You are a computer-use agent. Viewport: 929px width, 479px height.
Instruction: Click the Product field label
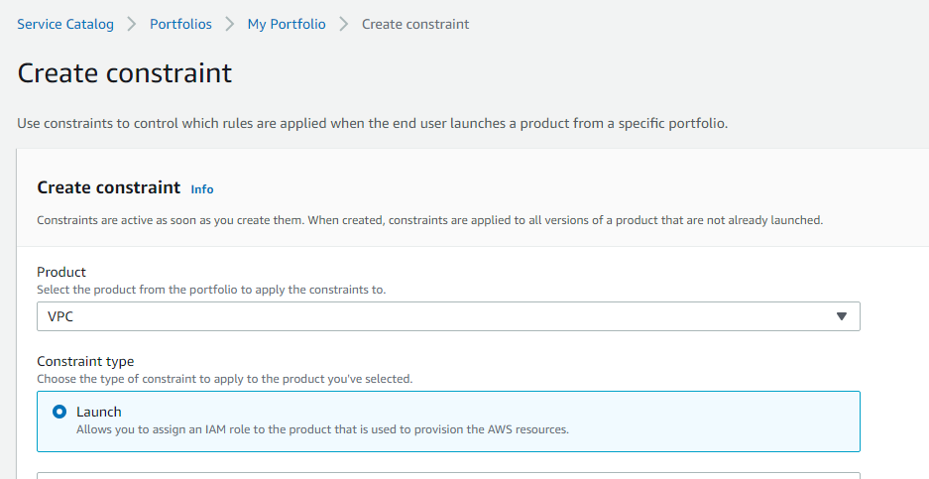tap(61, 272)
